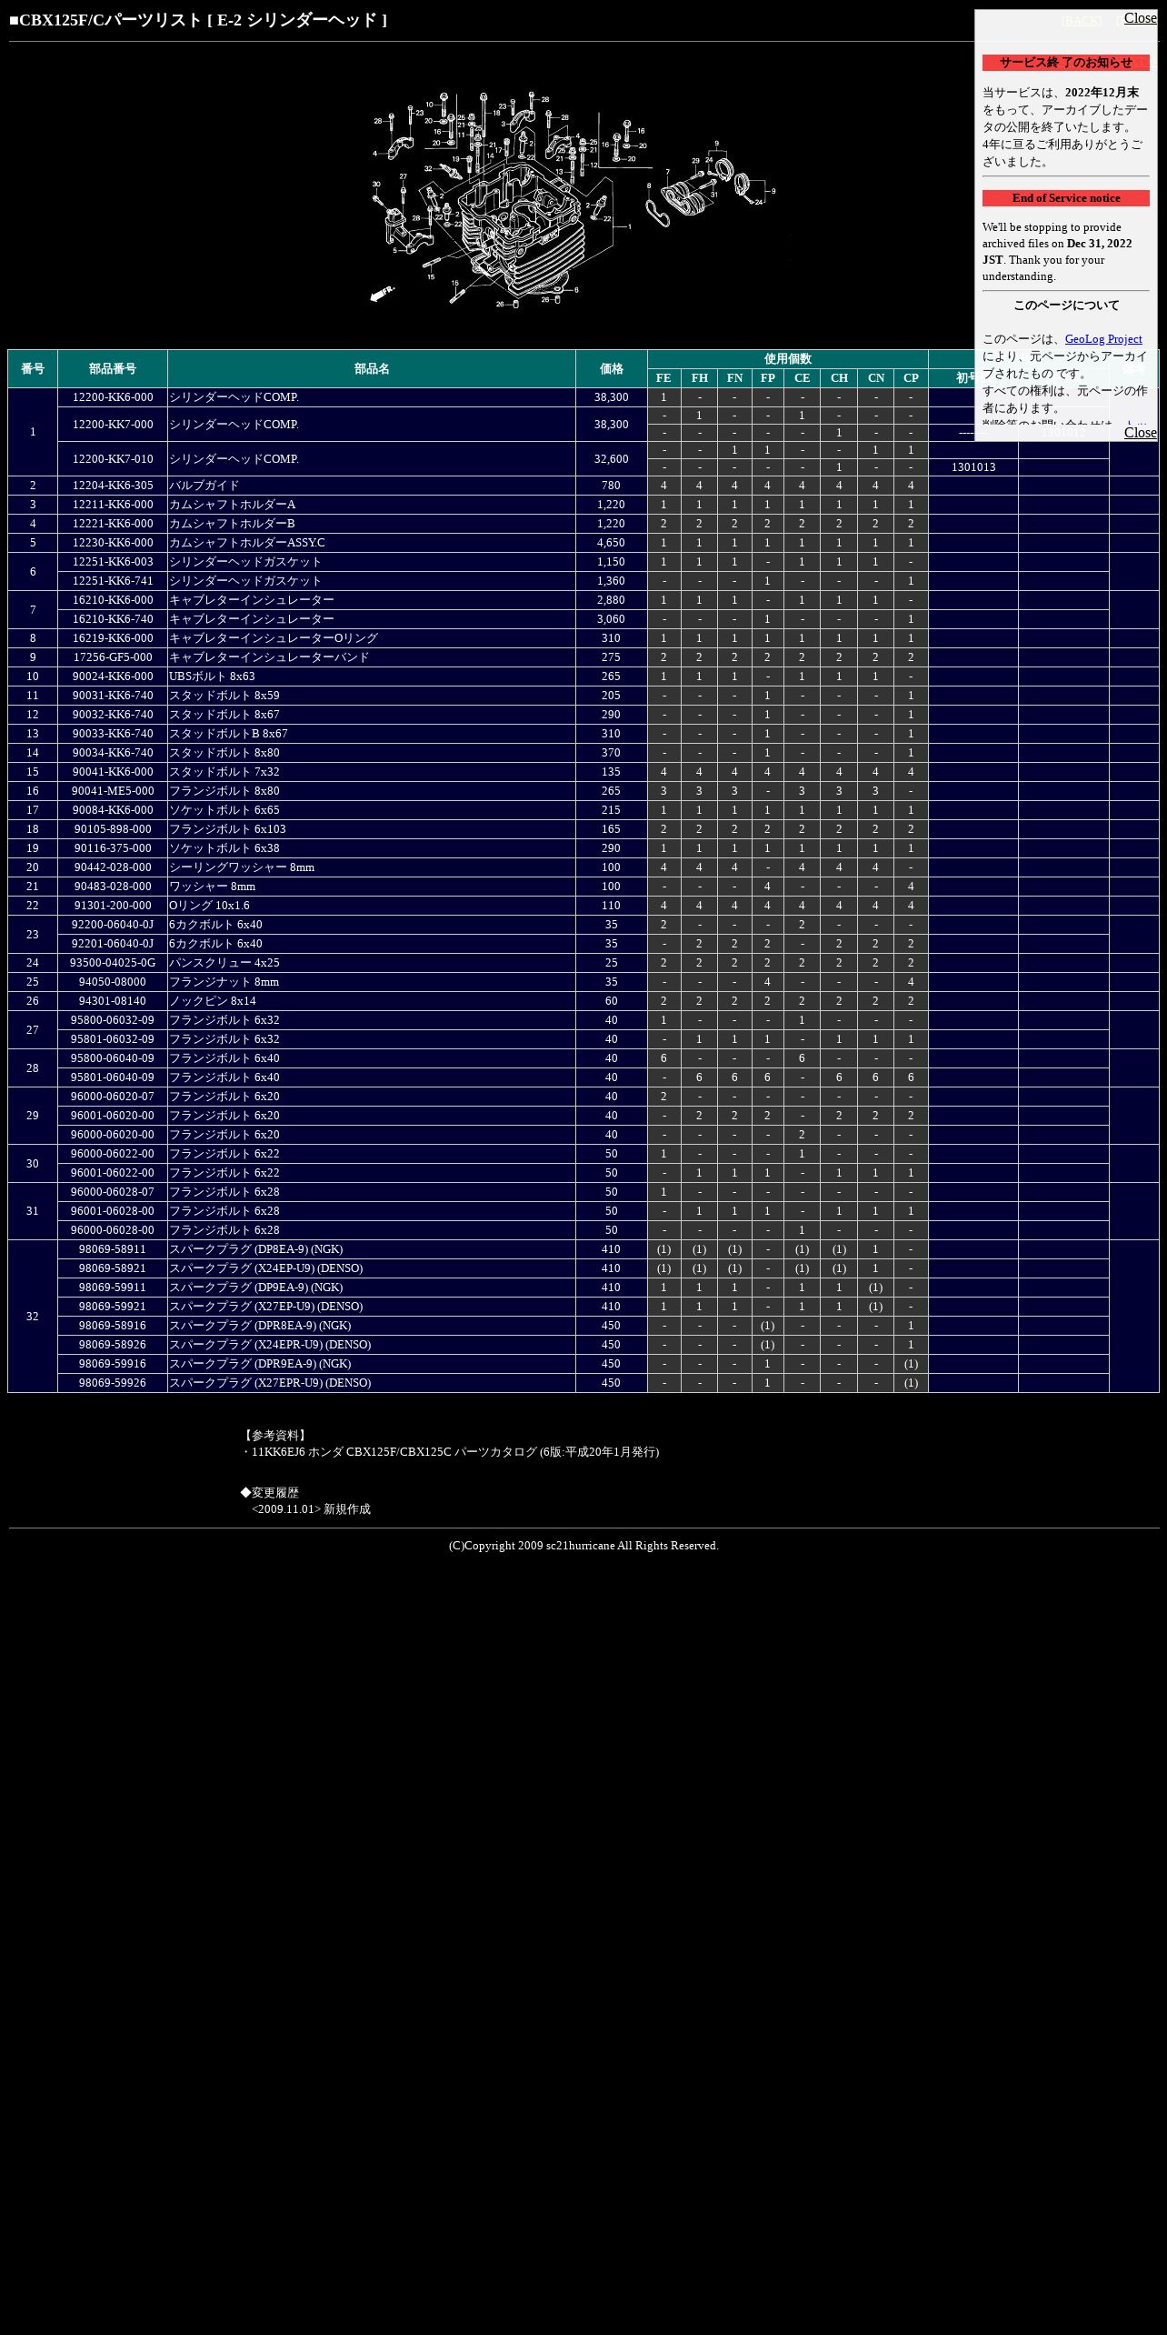1167x2335 pixels.
Task: Click the red サービス終了のお知らせ banner
Action: pos(1065,63)
